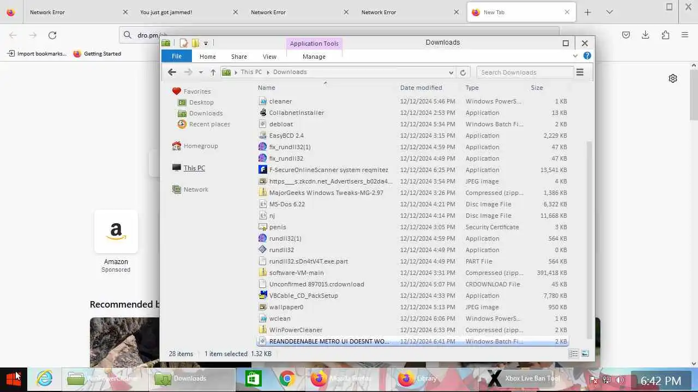The height and width of the screenshot is (392, 698).
Task: Switch to the Home ribbon tab
Action: (208, 57)
